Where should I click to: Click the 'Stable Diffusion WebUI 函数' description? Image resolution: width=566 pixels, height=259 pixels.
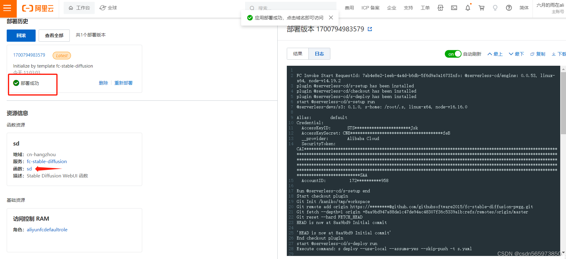point(57,176)
